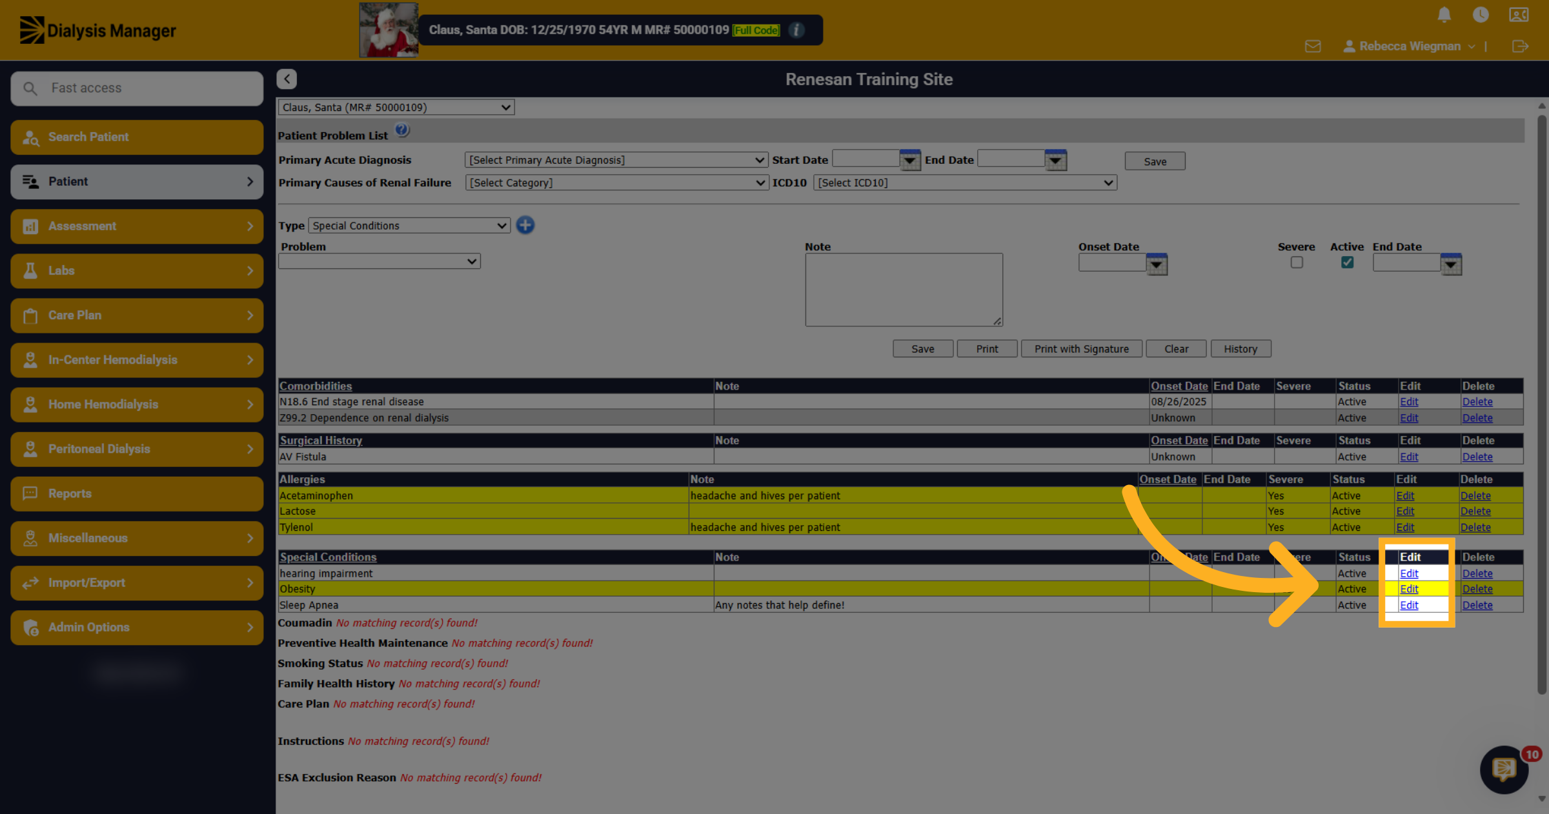Collapse sidebar with the back arrow icon

click(287, 79)
